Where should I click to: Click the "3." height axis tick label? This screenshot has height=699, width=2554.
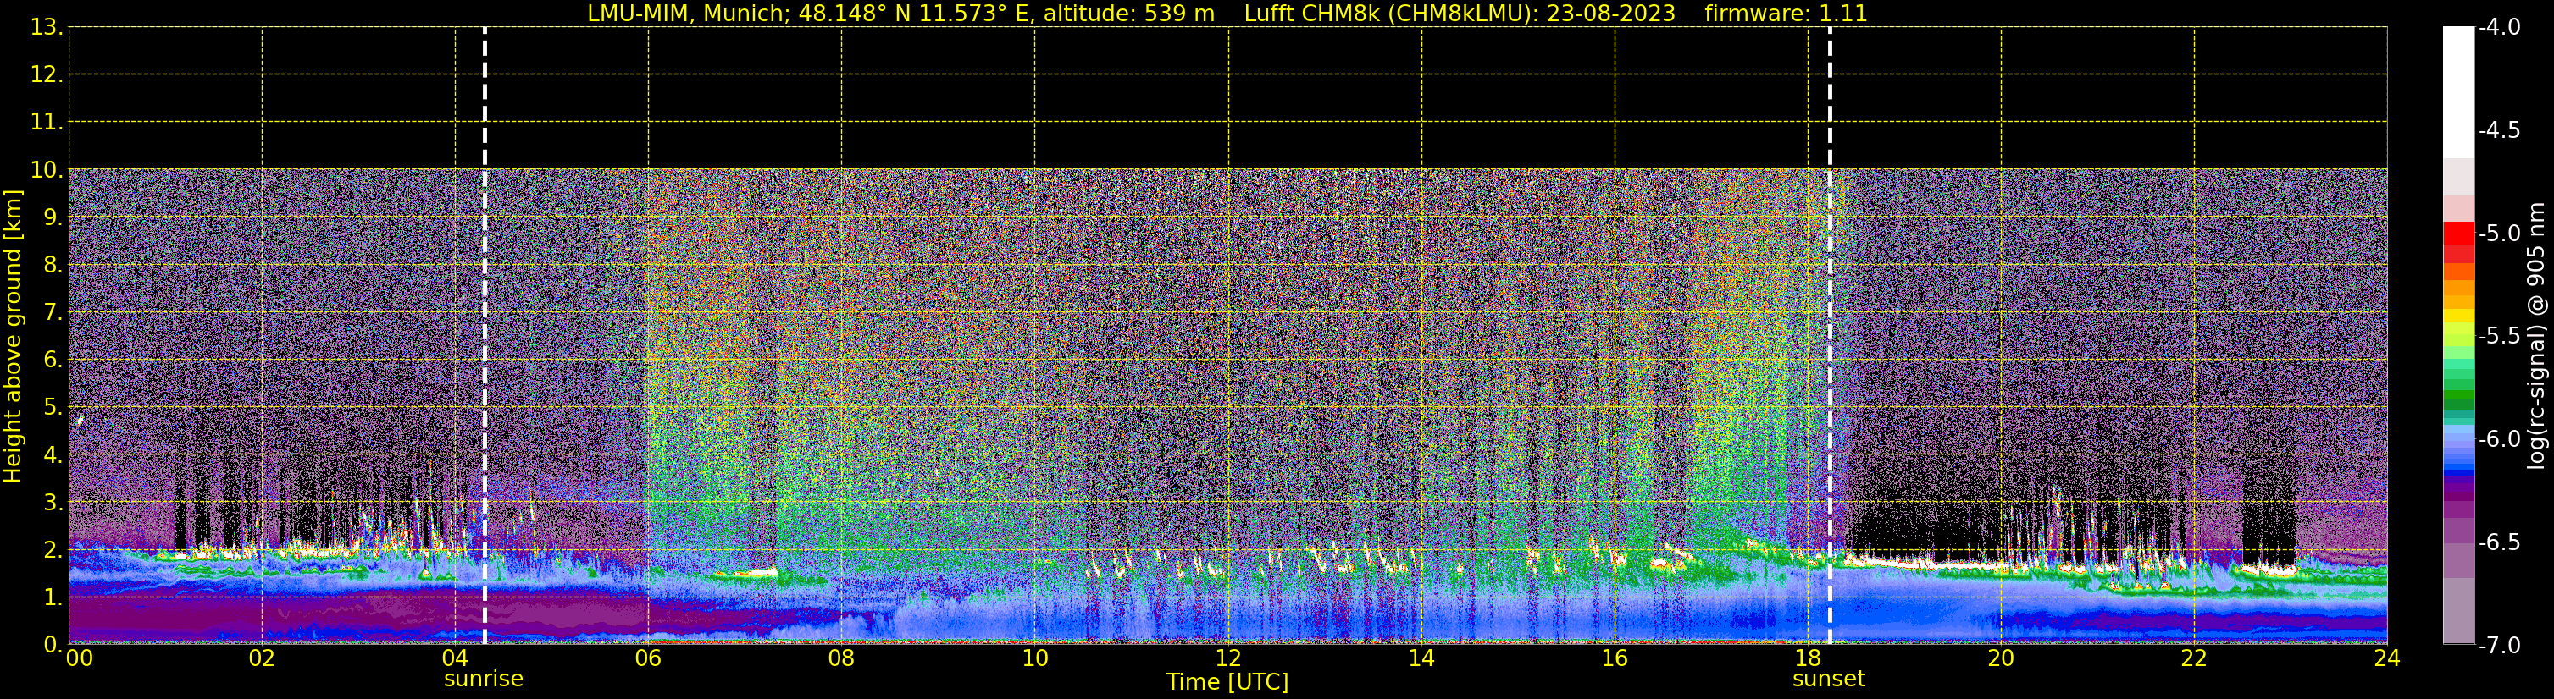[53, 503]
